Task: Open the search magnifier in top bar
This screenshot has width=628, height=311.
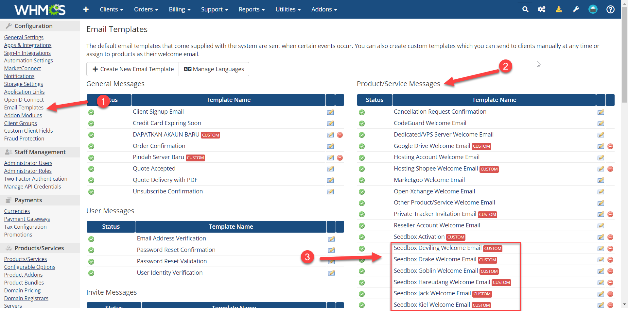Action: tap(525, 9)
